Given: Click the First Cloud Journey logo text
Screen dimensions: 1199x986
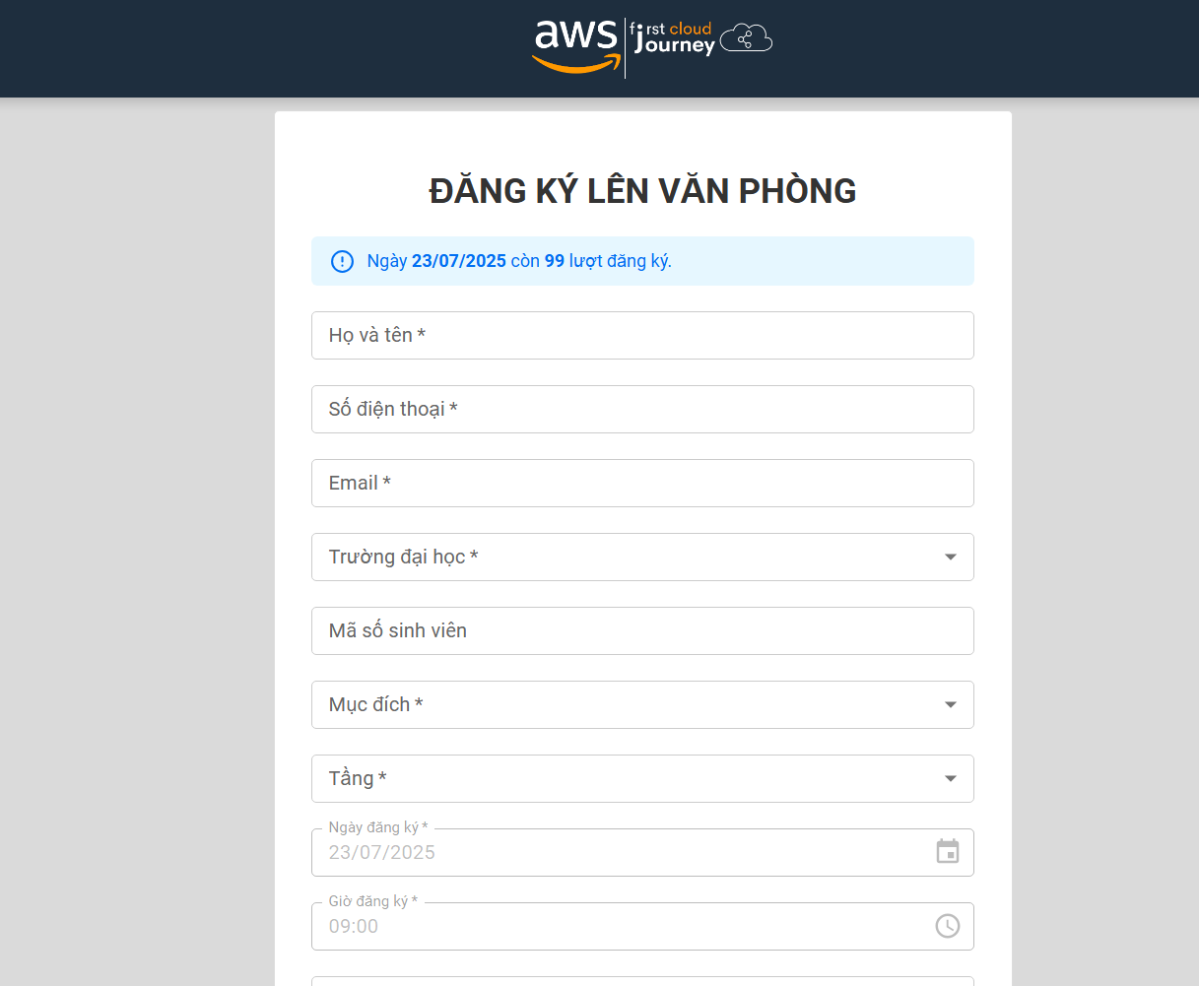Looking at the screenshot, I should (674, 39).
